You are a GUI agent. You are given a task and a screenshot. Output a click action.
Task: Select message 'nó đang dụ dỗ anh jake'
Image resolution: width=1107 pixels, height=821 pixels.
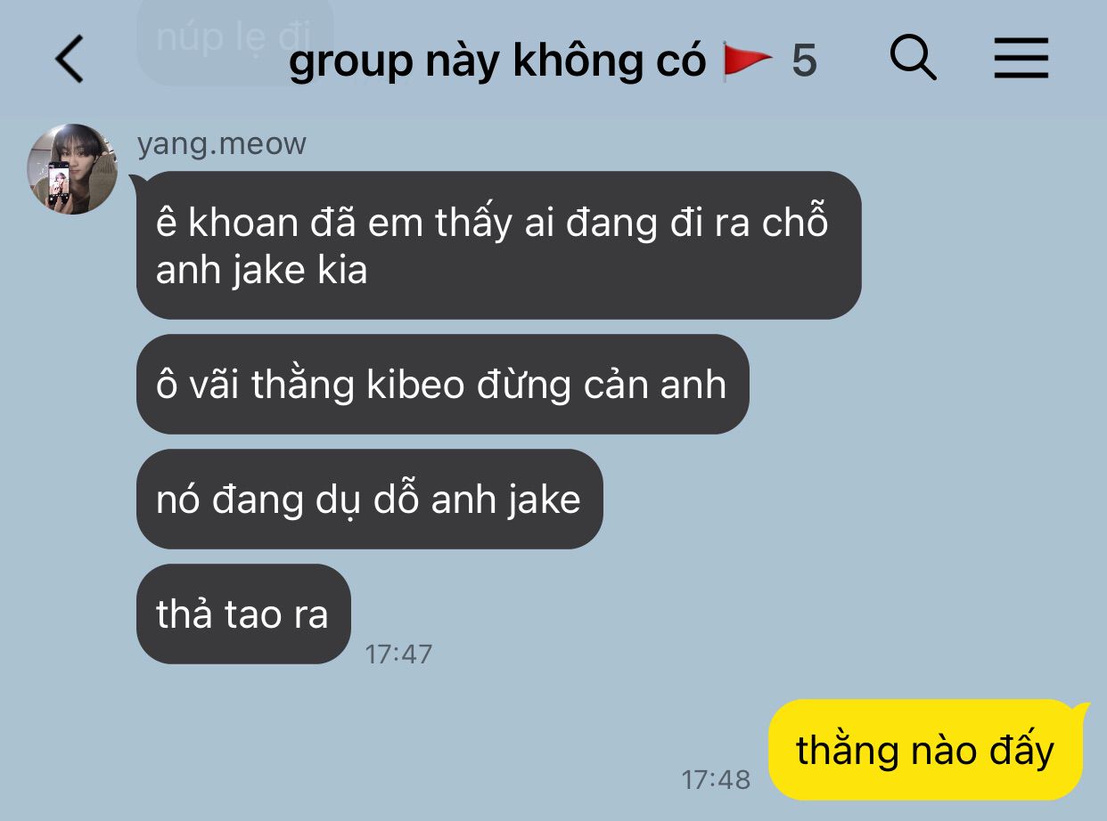coord(369,499)
